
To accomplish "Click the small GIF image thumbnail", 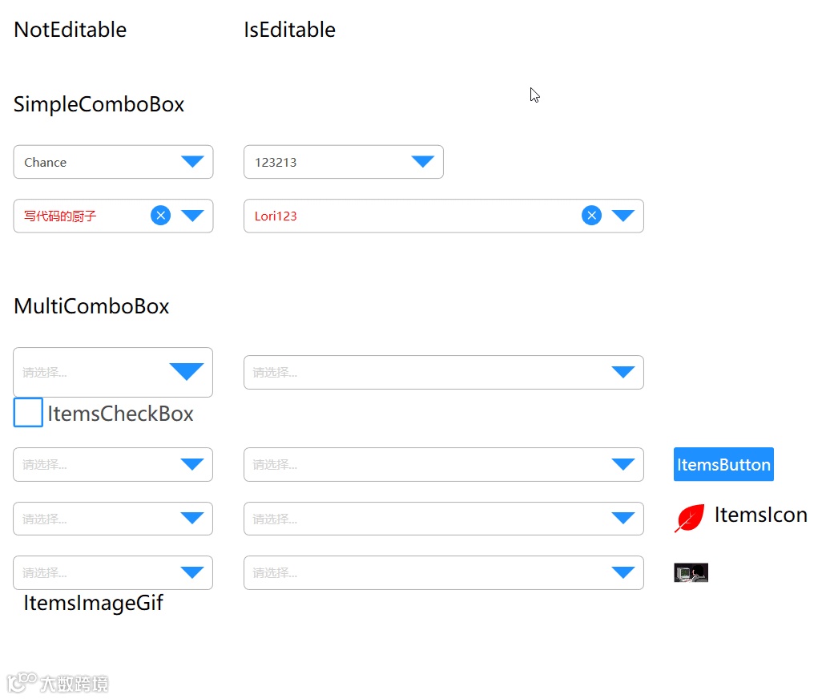I will pyautogui.click(x=691, y=572).
